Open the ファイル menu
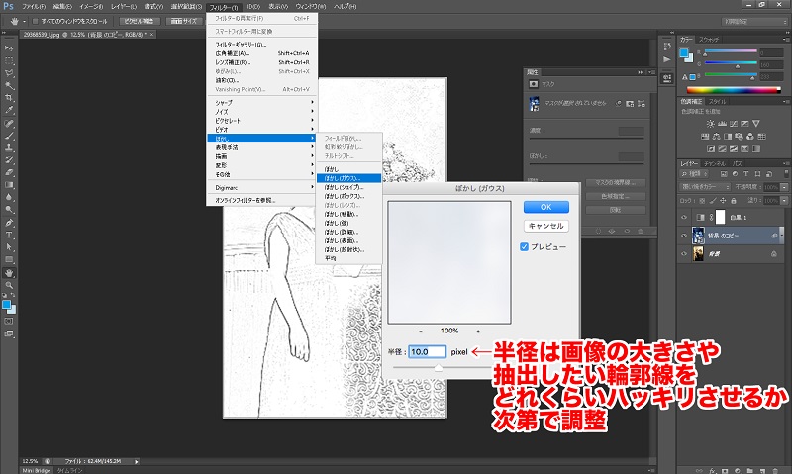 click(34, 7)
